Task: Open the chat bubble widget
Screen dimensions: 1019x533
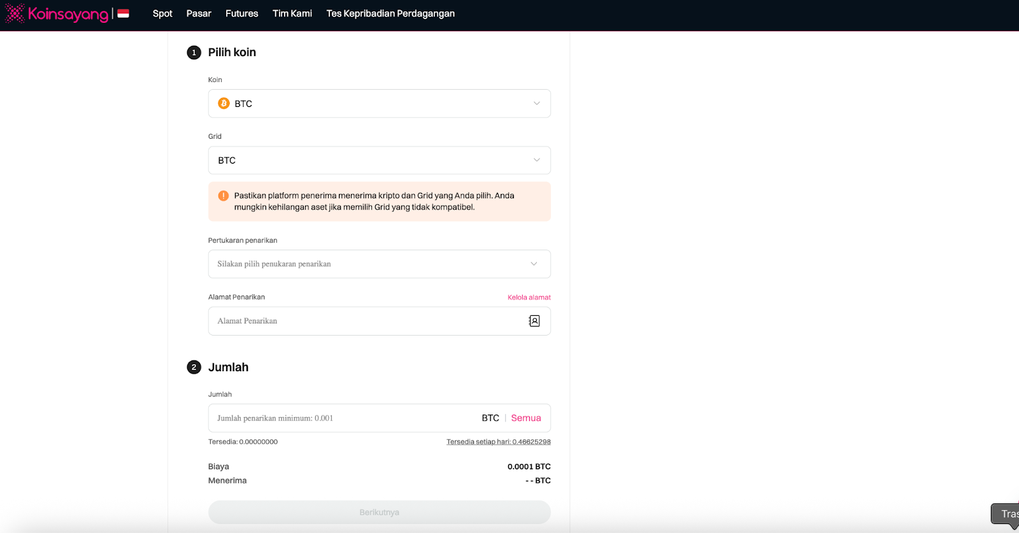Action: (1006, 515)
